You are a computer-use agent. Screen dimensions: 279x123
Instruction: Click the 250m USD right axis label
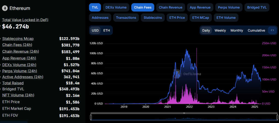(269, 43)
